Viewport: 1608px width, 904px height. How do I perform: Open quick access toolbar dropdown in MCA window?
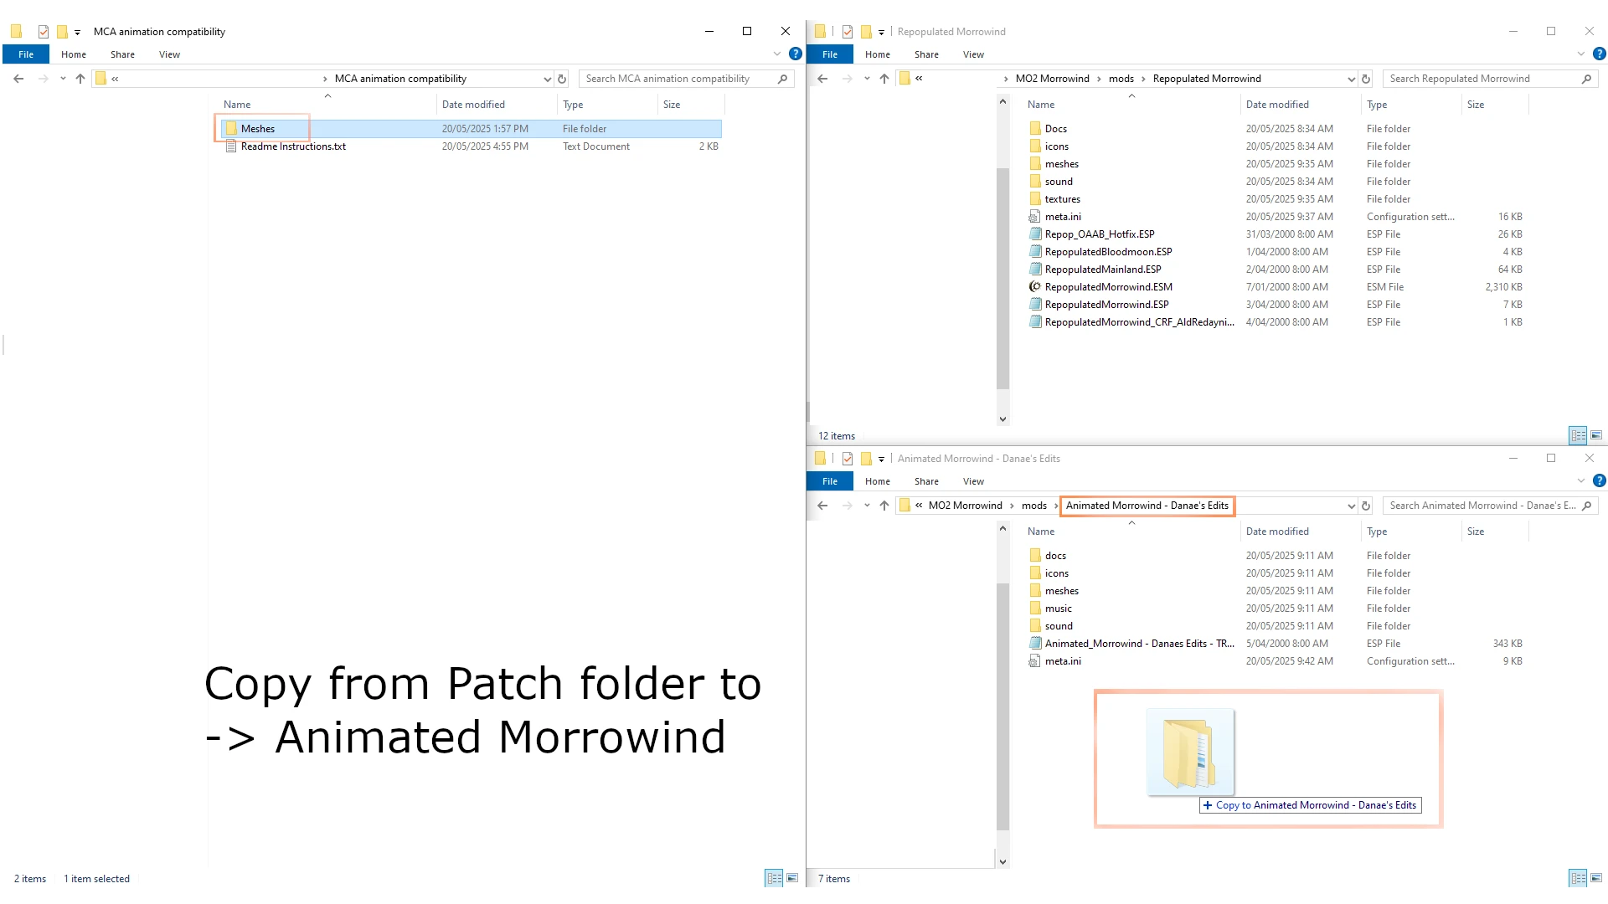click(x=77, y=33)
